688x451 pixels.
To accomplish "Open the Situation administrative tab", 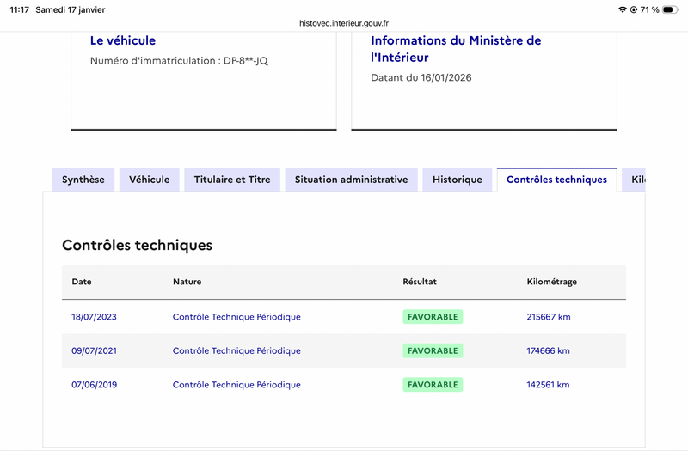I will coord(351,180).
